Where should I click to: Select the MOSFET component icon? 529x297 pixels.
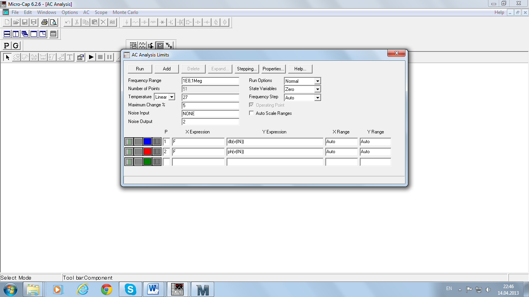pos(180,22)
